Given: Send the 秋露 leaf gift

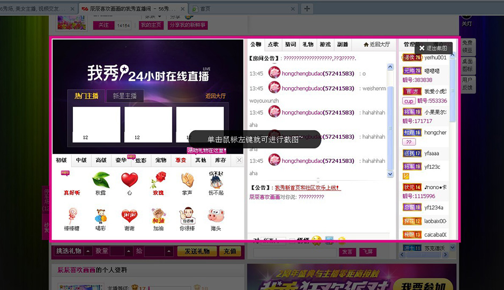Looking at the screenshot, I should coord(101,183).
